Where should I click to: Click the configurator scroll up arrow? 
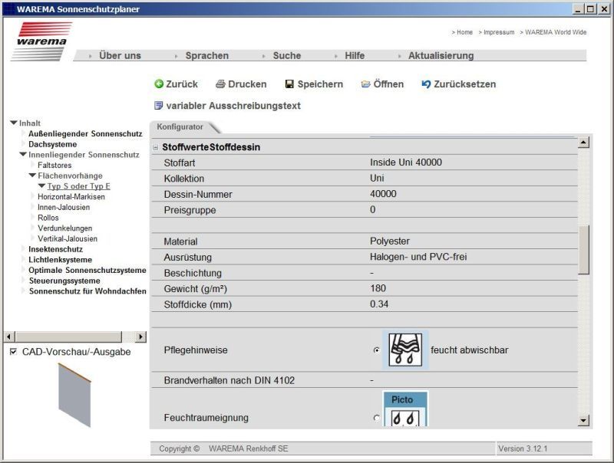tap(583, 143)
